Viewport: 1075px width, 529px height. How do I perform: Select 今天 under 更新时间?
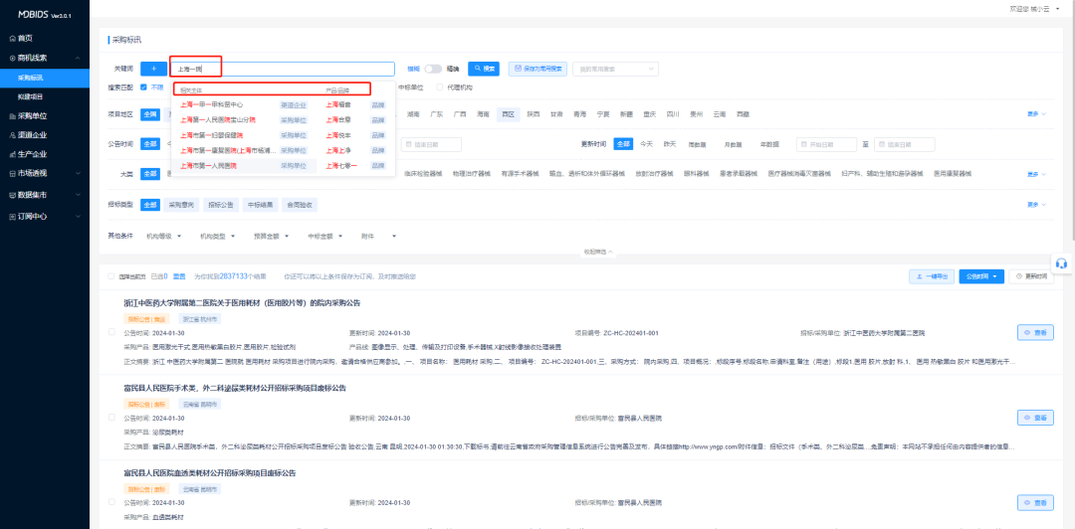coord(647,144)
